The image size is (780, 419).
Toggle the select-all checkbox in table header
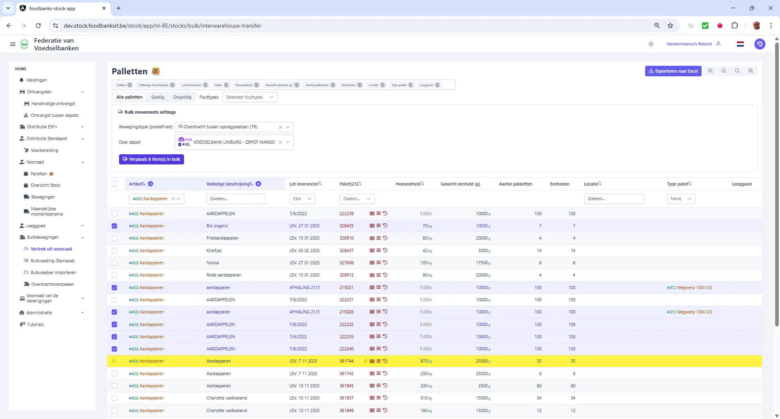(x=115, y=184)
